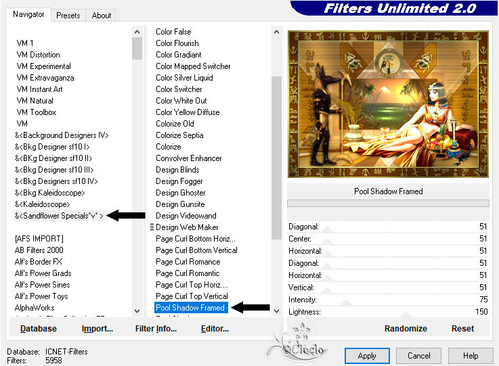Choose the Color Silver Liquid effect

[x=184, y=78]
